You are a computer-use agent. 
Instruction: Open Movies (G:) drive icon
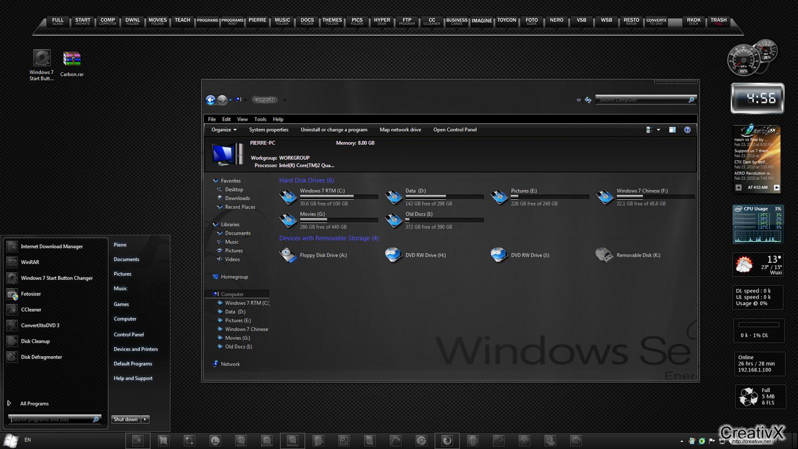click(x=288, y=221)
